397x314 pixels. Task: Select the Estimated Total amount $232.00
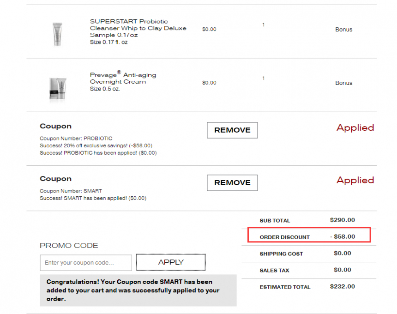(x=343, y=286)
